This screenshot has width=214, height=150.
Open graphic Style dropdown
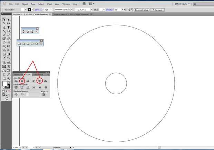104,10
